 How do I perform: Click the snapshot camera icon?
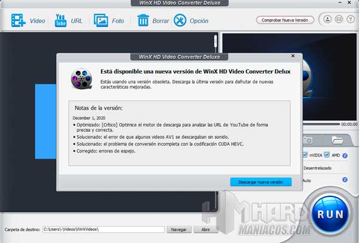click(x=308, y=140)
